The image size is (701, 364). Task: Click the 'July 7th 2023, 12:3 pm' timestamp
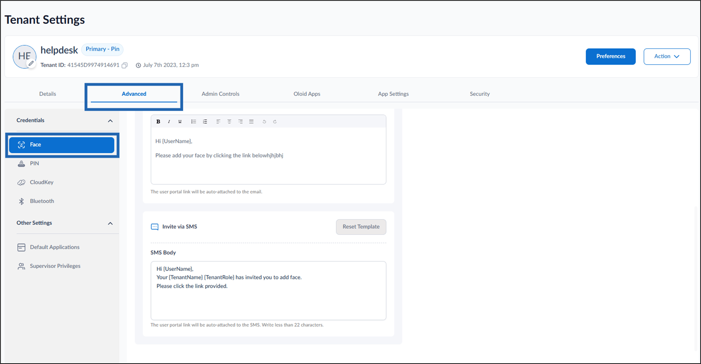click(171, 65)
